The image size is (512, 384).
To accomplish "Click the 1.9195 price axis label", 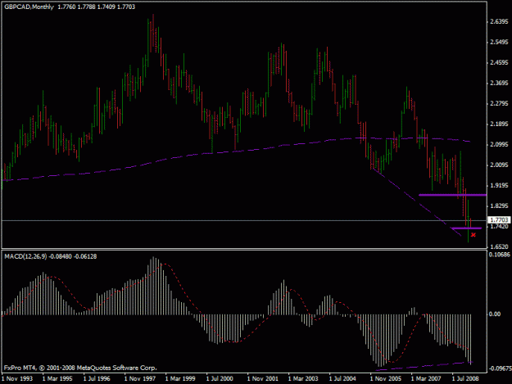I will (499, 185).
